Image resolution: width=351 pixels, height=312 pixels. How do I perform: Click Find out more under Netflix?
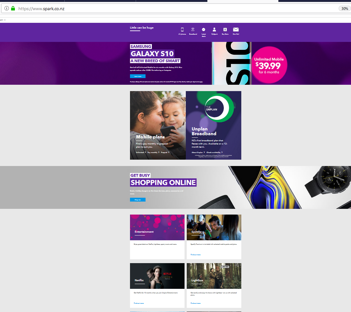click(x=139, y=303)
